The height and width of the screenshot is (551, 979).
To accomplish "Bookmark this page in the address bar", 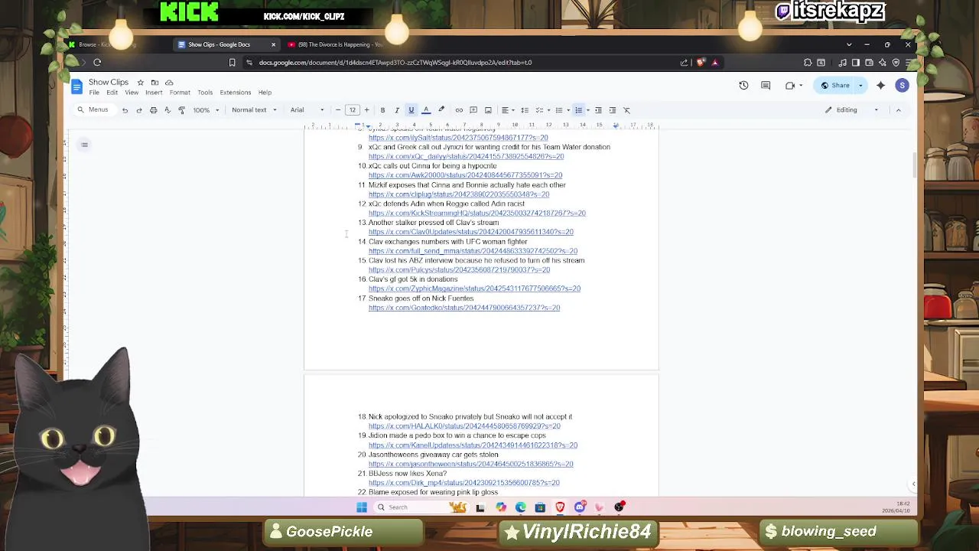I will (x=232, y=63).
